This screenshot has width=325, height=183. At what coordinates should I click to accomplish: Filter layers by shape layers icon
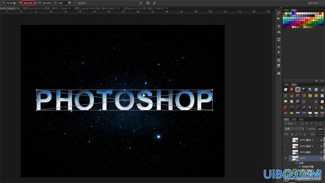pos(316,124)
